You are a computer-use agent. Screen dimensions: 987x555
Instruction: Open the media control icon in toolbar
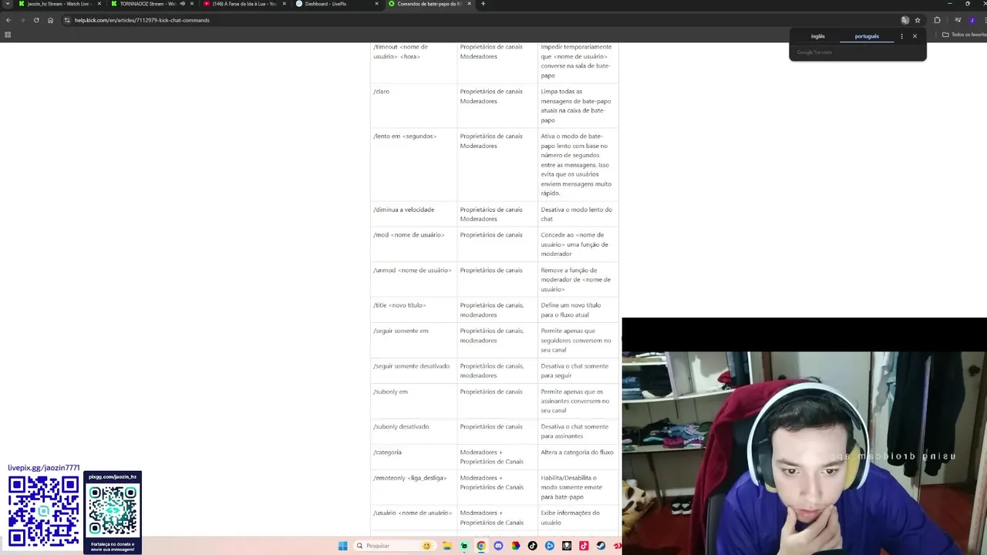point(958,20)
